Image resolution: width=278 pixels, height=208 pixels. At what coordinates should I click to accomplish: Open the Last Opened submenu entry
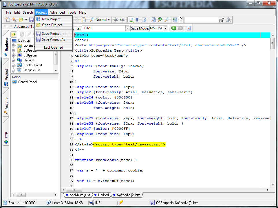pyautogui.click(x=54, y=48)
